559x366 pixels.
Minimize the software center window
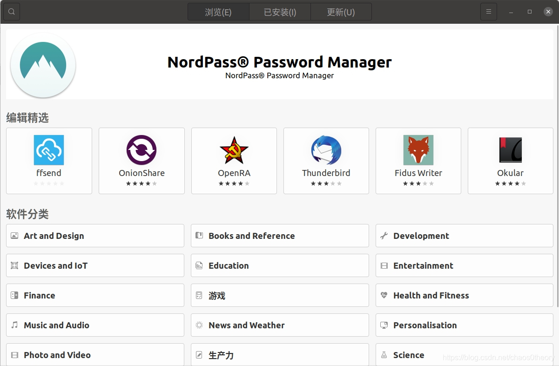click(x=511, y=12)
